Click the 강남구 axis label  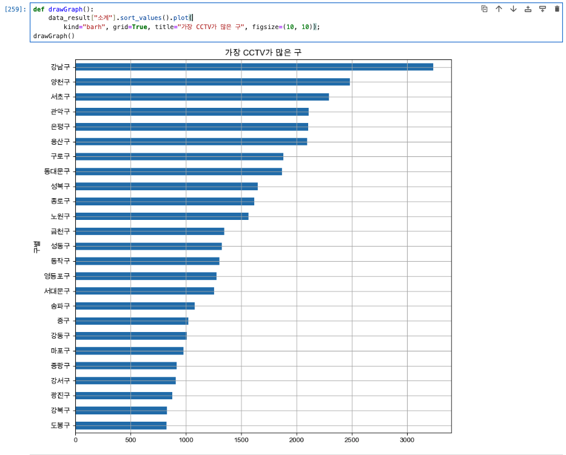coord(60,67)
